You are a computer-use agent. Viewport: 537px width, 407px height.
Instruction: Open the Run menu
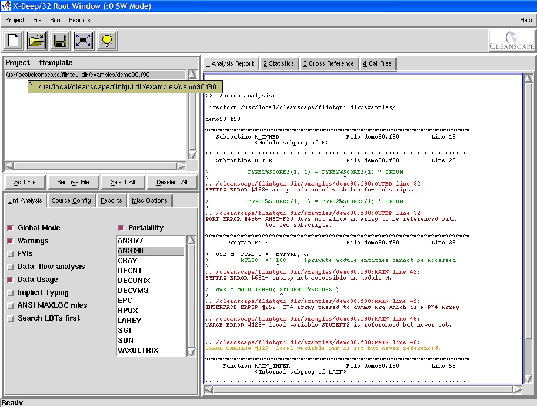pyautogui.click(x=55, y=20)
